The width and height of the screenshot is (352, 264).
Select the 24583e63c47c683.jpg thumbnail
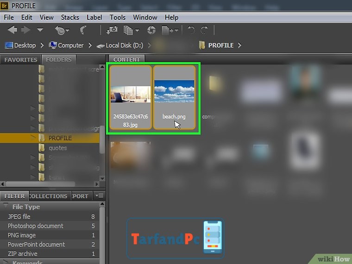(131, 97)
